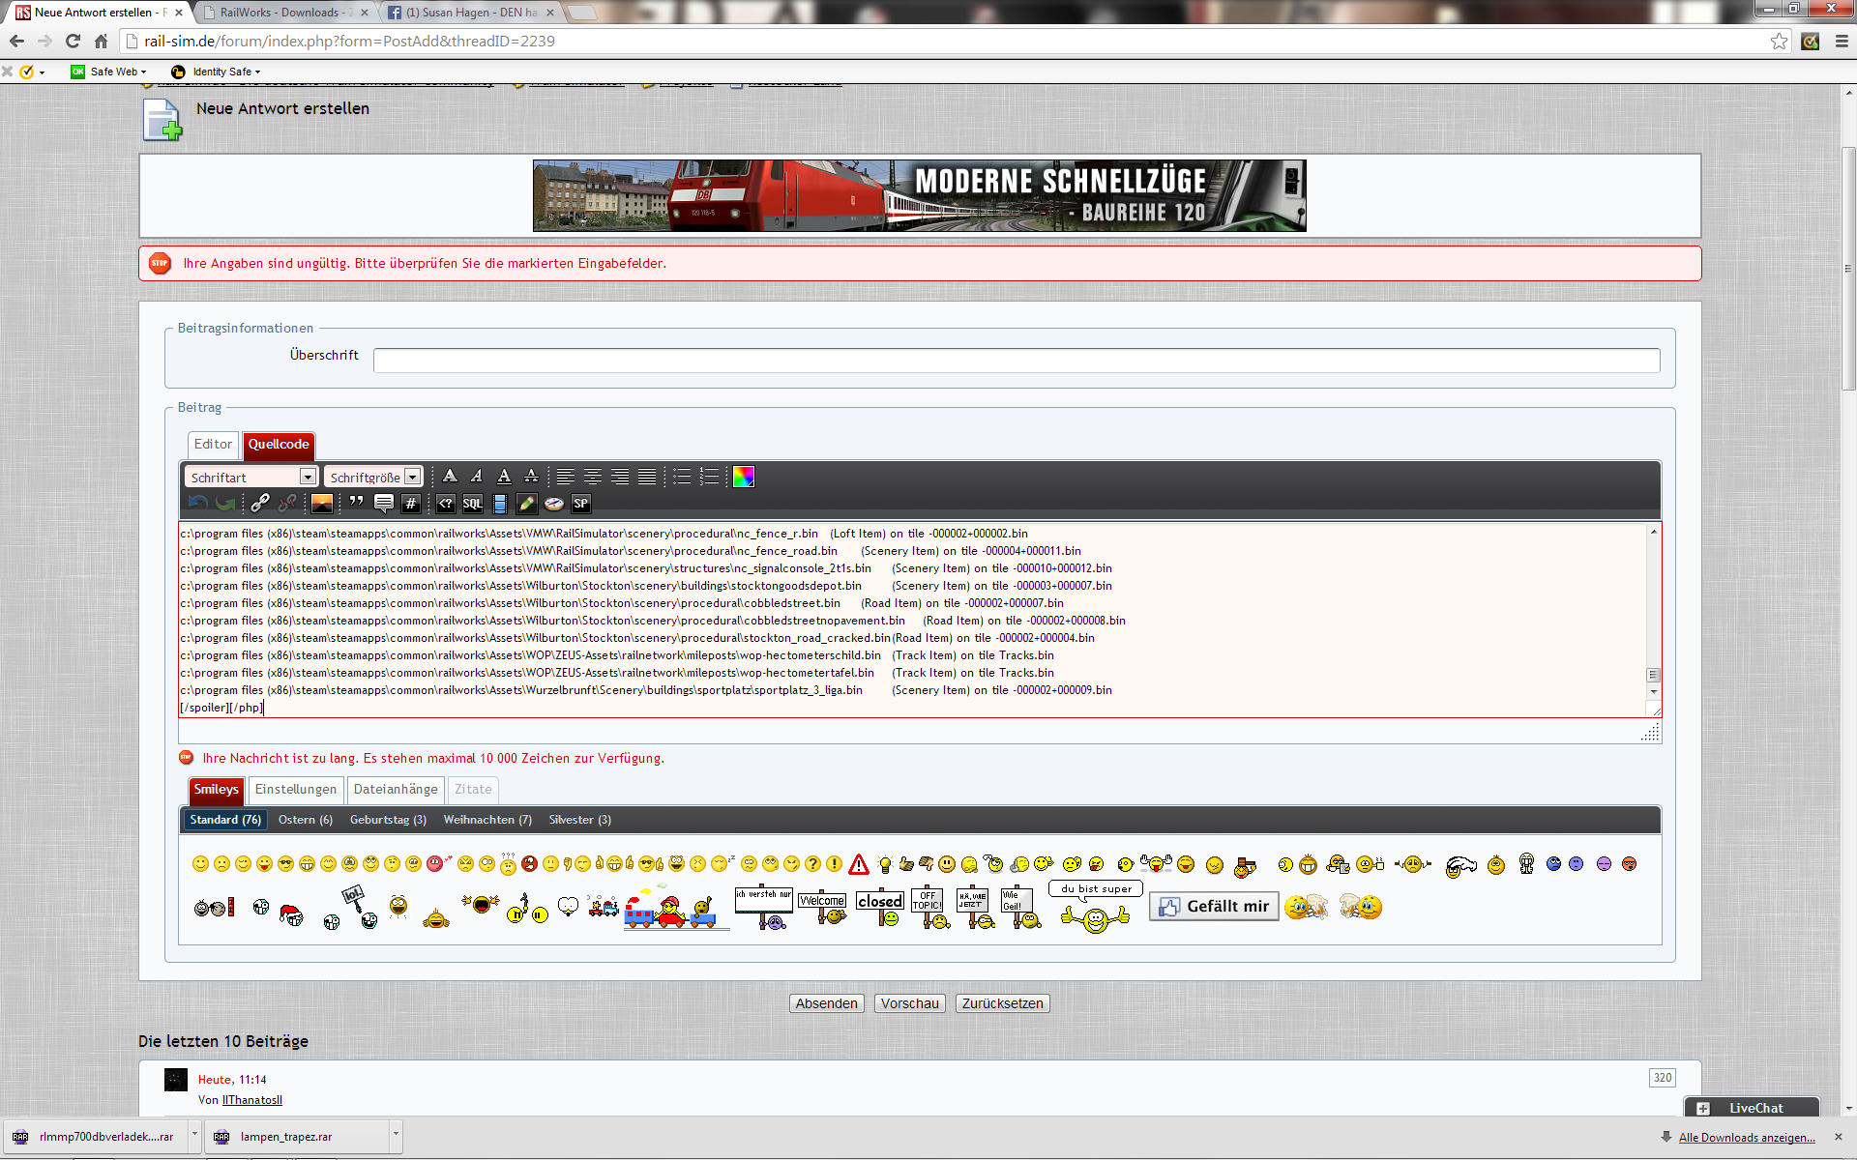
Task: Click the SP spoiler icon
Action: (580, 503)
